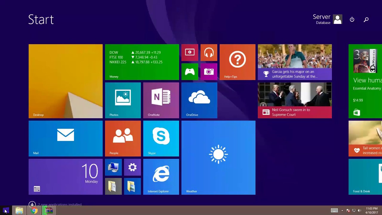This screenshot has width=382, height=215.
Task: Click the volume speaker tray icon
Action: point(359,211)
